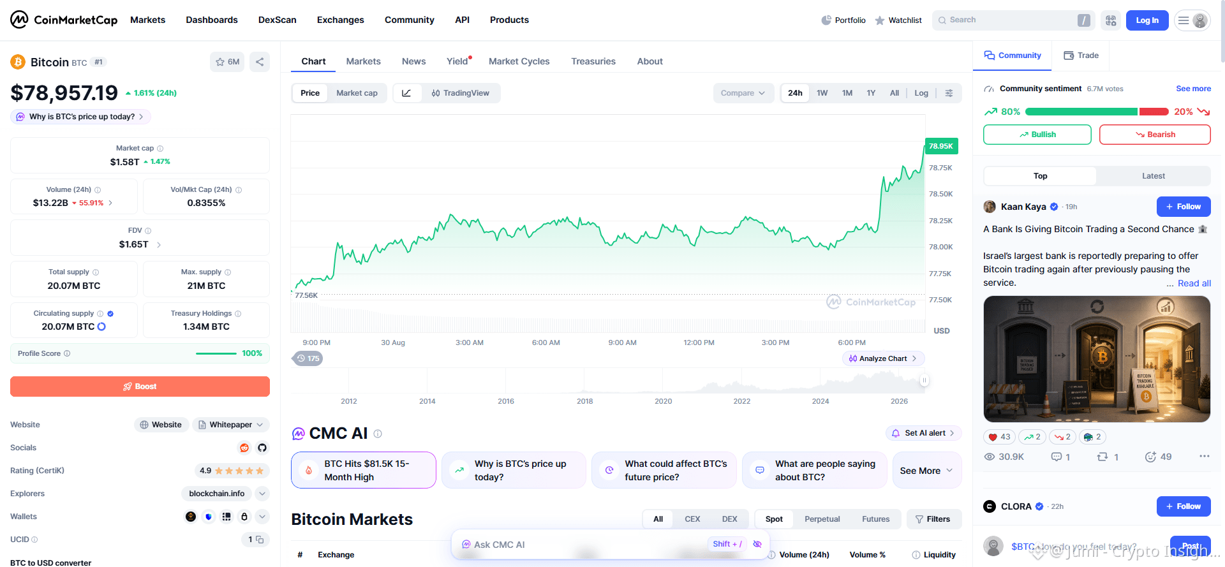Follow Kaan Kaya
This screenshot has height=567, width=1225.
point(1184,207)
